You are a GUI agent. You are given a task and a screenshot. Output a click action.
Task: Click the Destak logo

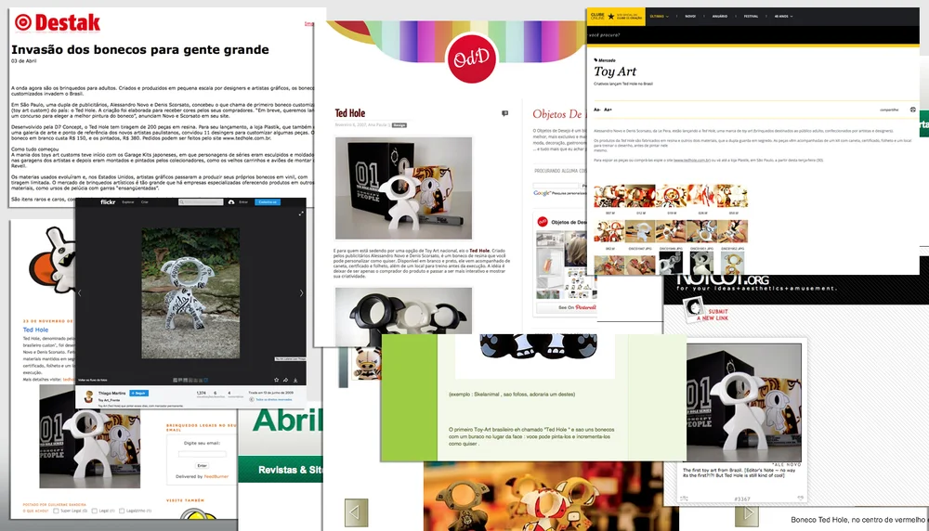pyautogui.click(x=58, y=22)
